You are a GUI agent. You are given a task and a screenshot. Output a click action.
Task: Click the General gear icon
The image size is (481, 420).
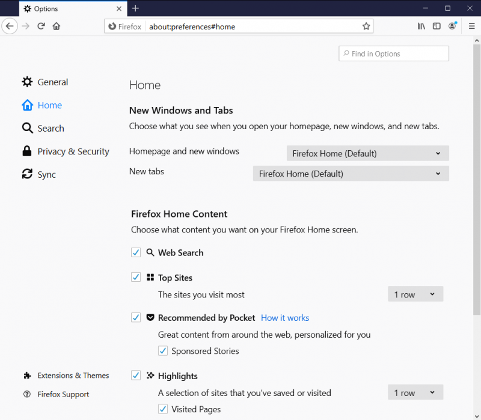[x=27, y=82]
